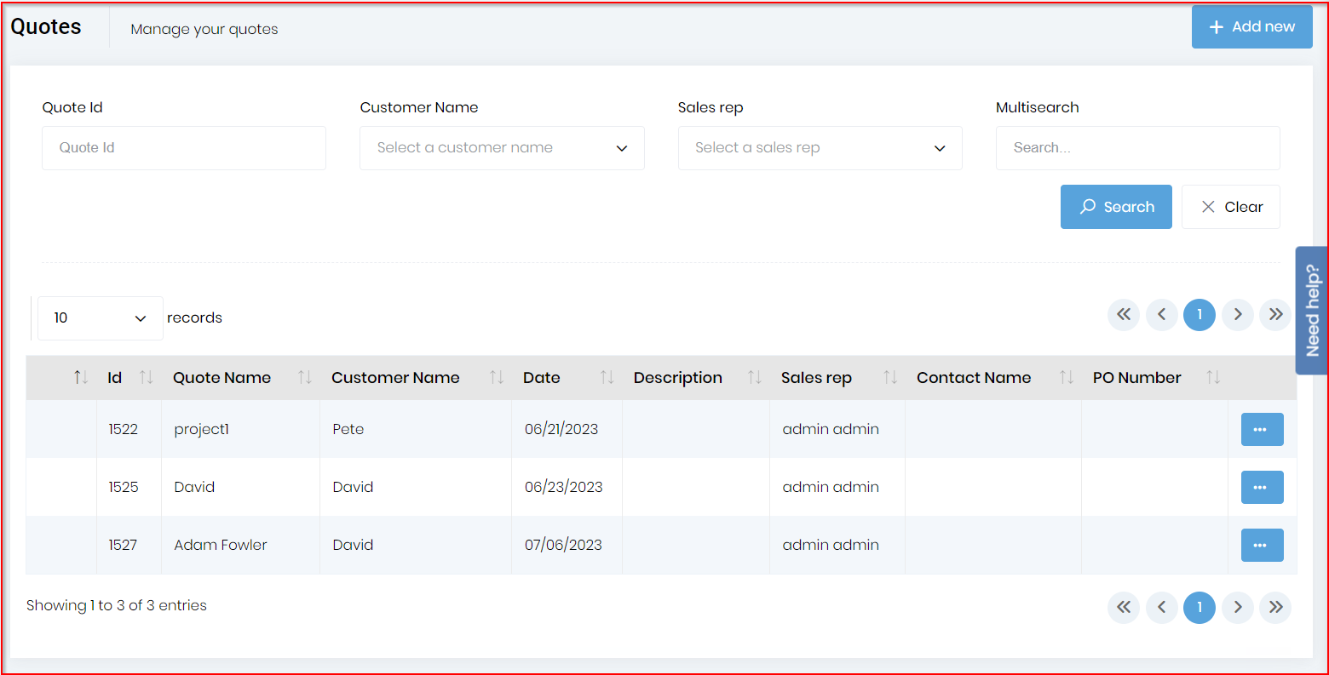This screenshot has width=1329, height=675.
Task: Sort by the first unlabeled column
Action: [81, 377]
